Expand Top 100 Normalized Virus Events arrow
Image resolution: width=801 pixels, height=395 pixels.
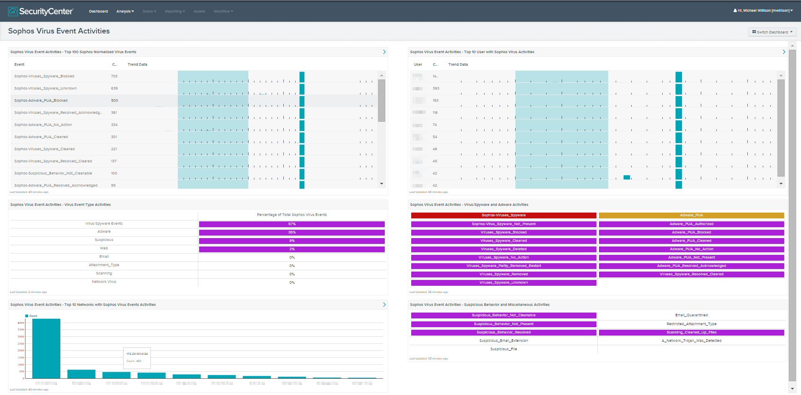[x=384, y=52]
